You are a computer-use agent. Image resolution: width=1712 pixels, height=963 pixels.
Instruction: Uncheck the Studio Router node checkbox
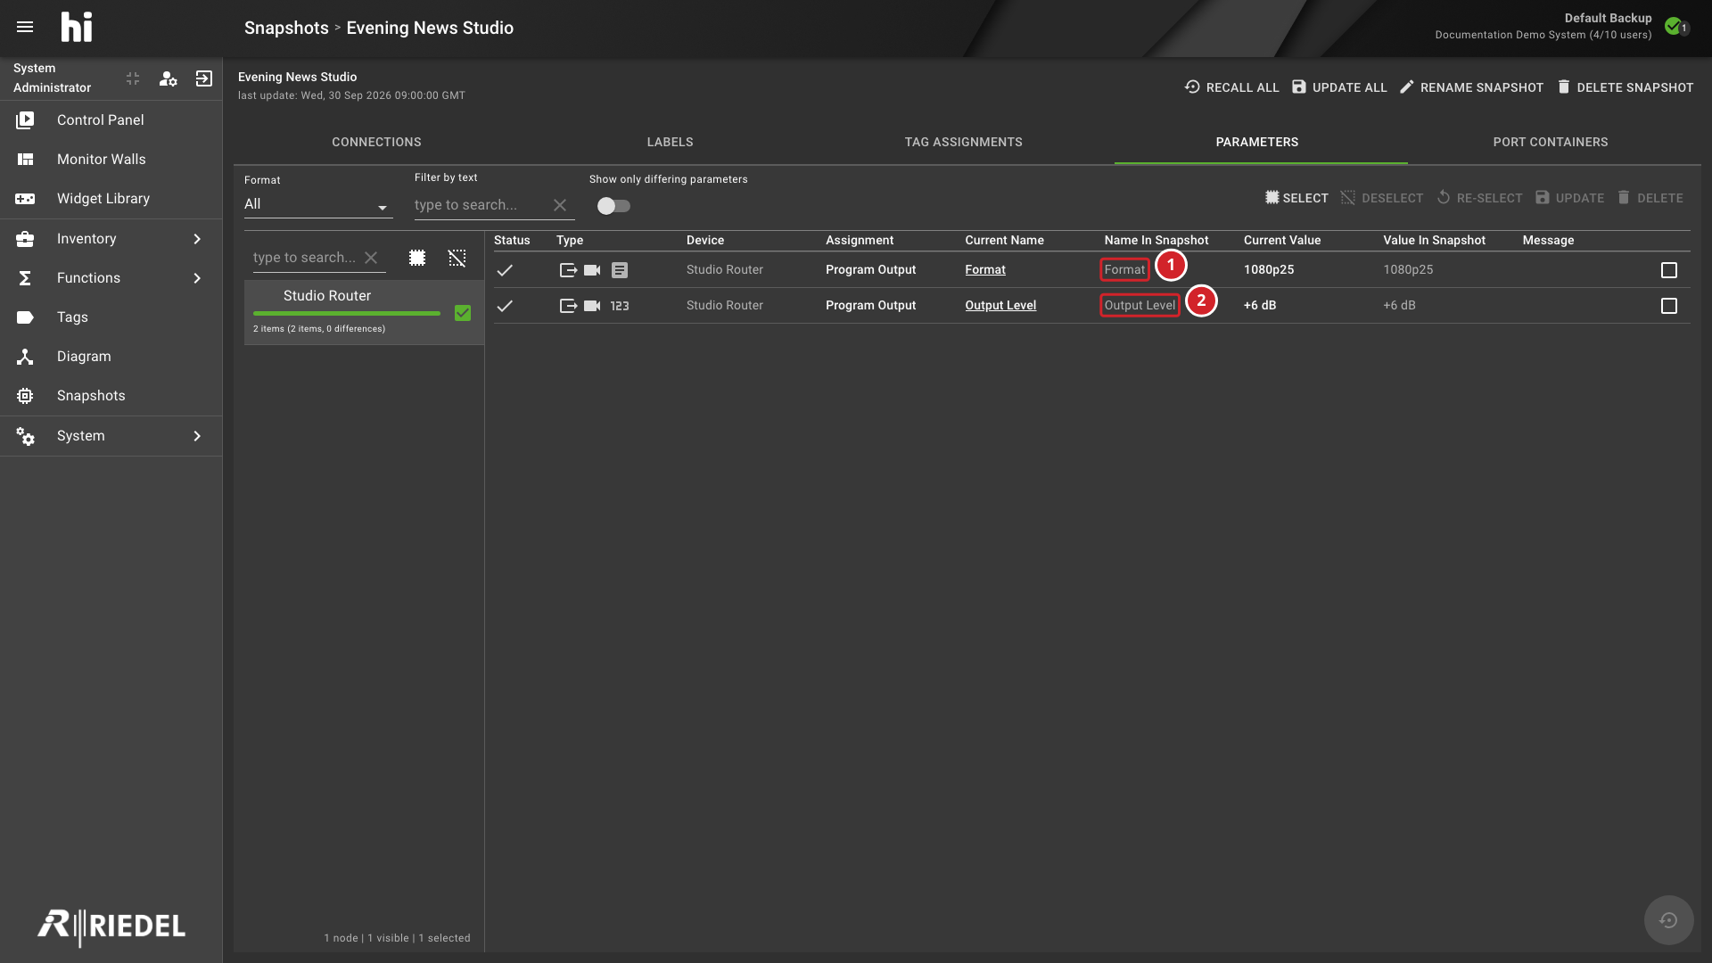(x=462, y=313)
